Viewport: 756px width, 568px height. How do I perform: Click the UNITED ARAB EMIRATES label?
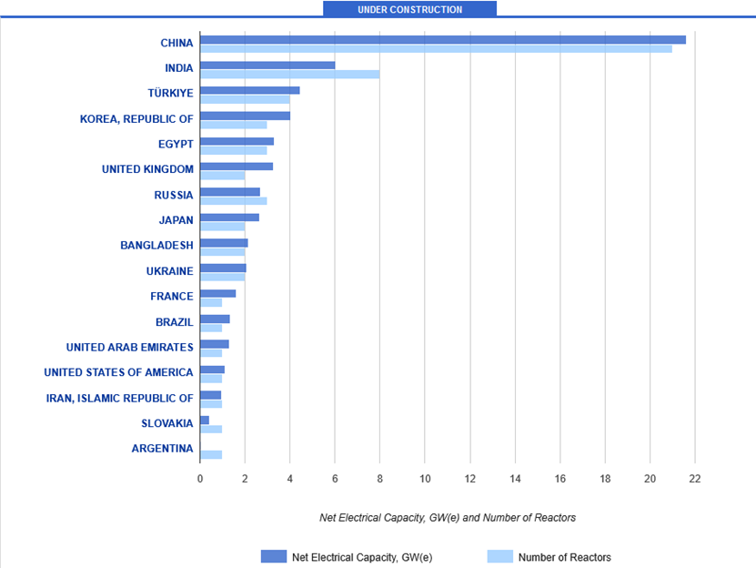[130, 347]
